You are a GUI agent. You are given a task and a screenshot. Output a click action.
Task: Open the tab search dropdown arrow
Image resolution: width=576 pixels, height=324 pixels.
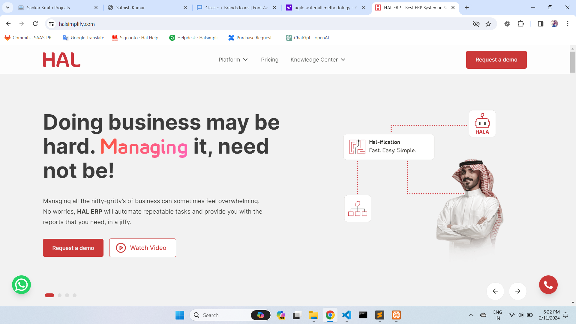7,7
